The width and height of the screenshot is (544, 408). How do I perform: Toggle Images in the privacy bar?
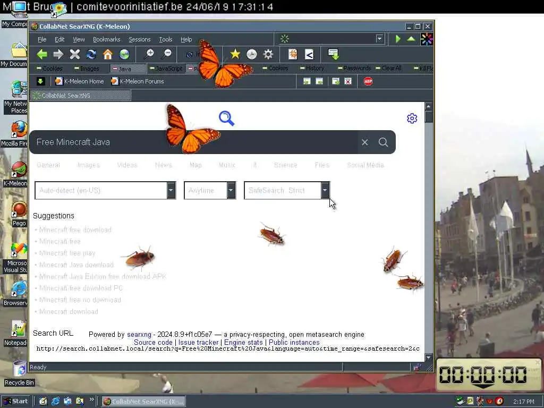tap(87, 69)
